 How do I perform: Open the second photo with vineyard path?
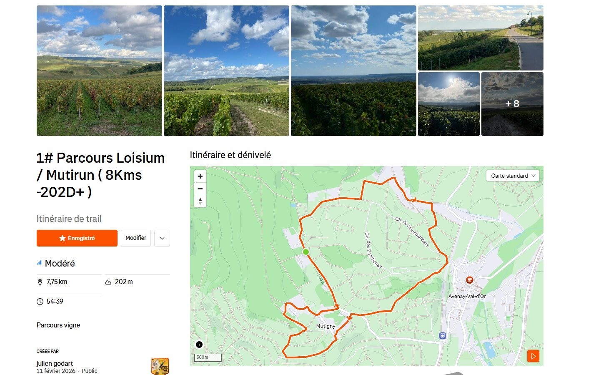226,70
